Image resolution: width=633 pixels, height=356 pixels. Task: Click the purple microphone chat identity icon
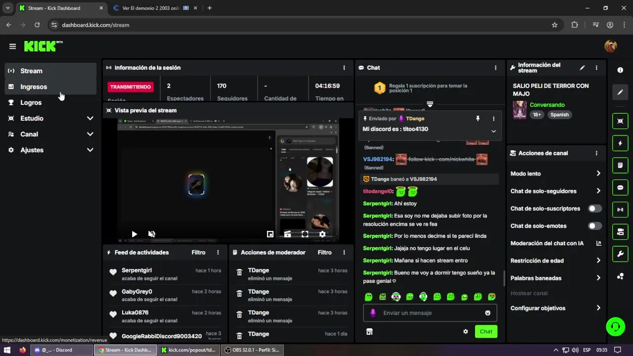pos(373,313)
